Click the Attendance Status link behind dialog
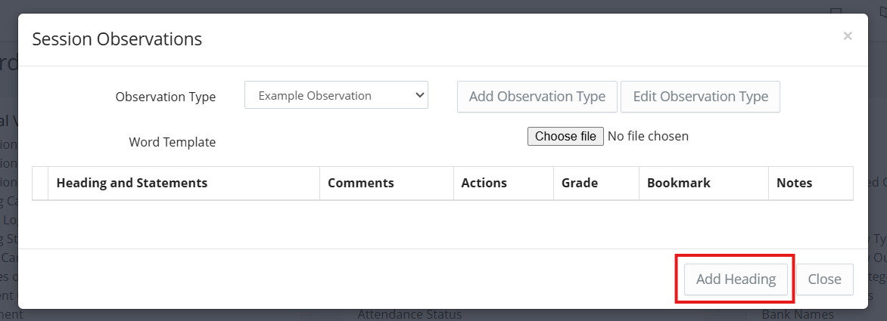The image size is (887, 321). [409, 315]
